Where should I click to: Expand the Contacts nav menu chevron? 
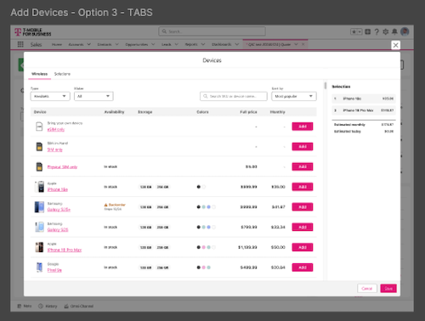pos(116,44)
